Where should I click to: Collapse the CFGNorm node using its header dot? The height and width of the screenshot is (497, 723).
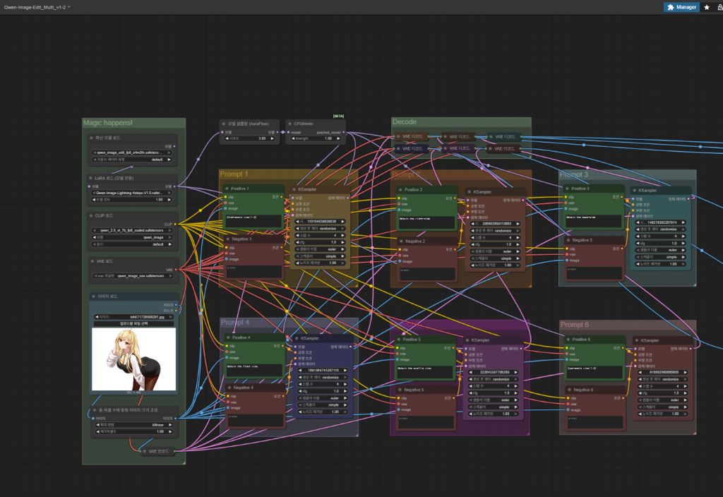click(x=289, y=123)
